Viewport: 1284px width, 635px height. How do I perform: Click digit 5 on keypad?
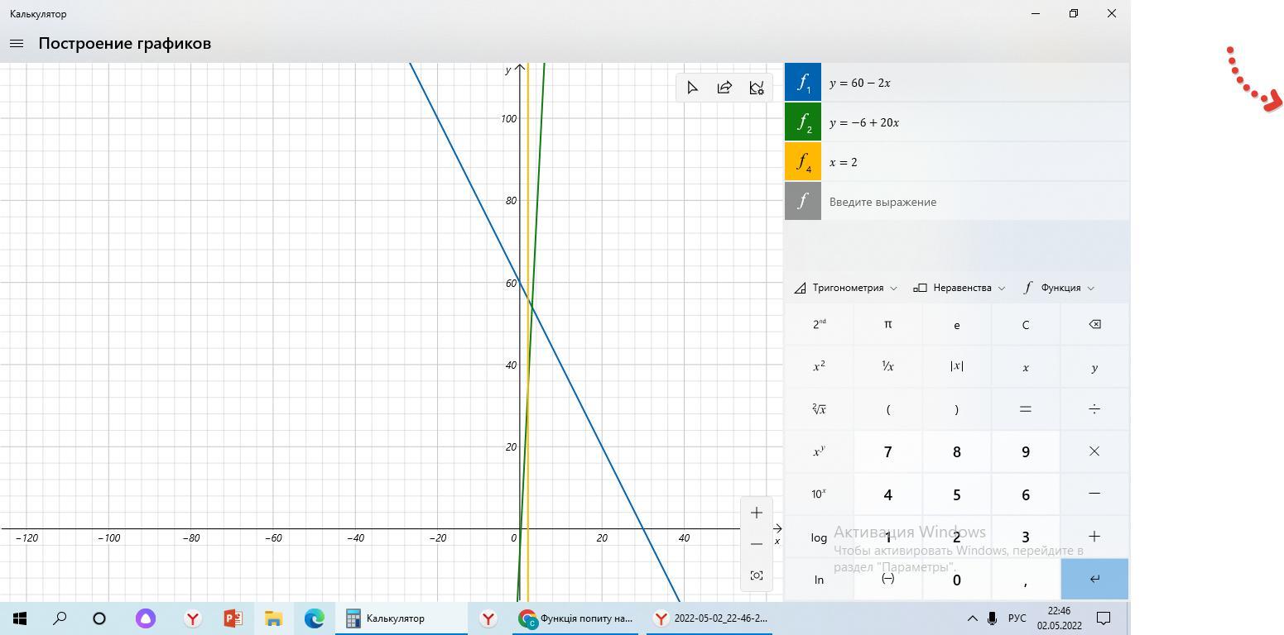pos(956,494)
